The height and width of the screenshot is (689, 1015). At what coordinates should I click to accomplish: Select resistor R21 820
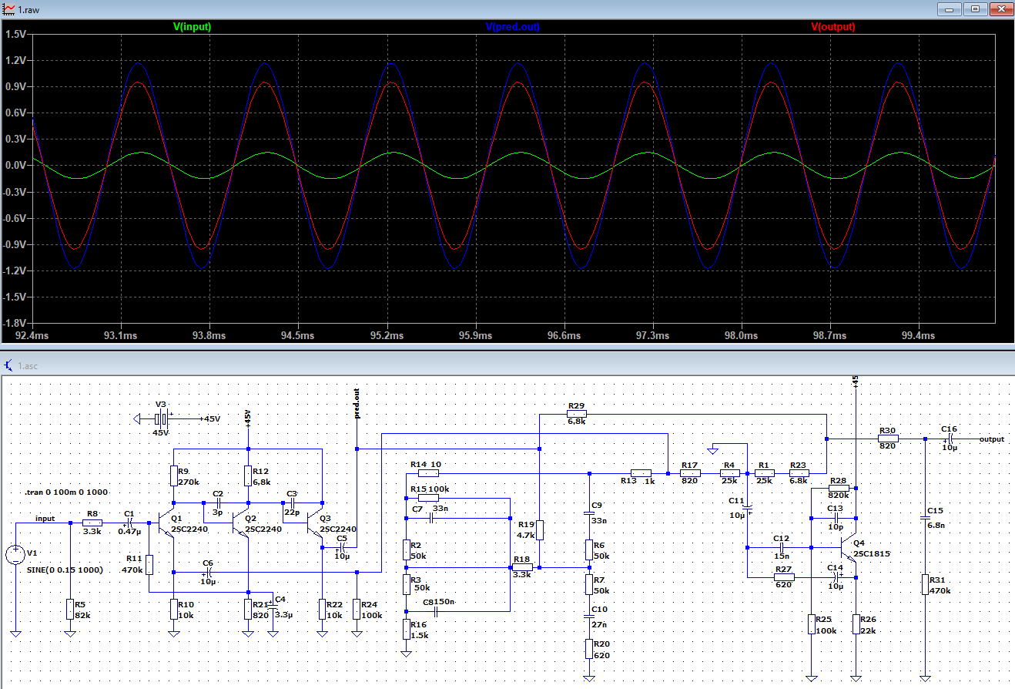pyautogui.click(x=247, y=610)
